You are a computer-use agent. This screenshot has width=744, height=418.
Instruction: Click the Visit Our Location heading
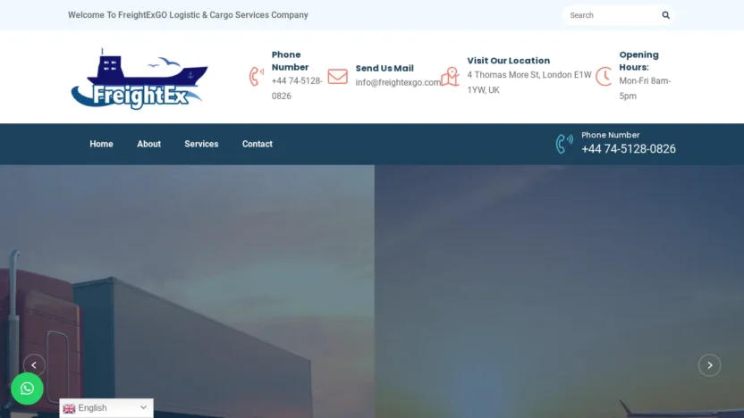(x=508, y=61)
